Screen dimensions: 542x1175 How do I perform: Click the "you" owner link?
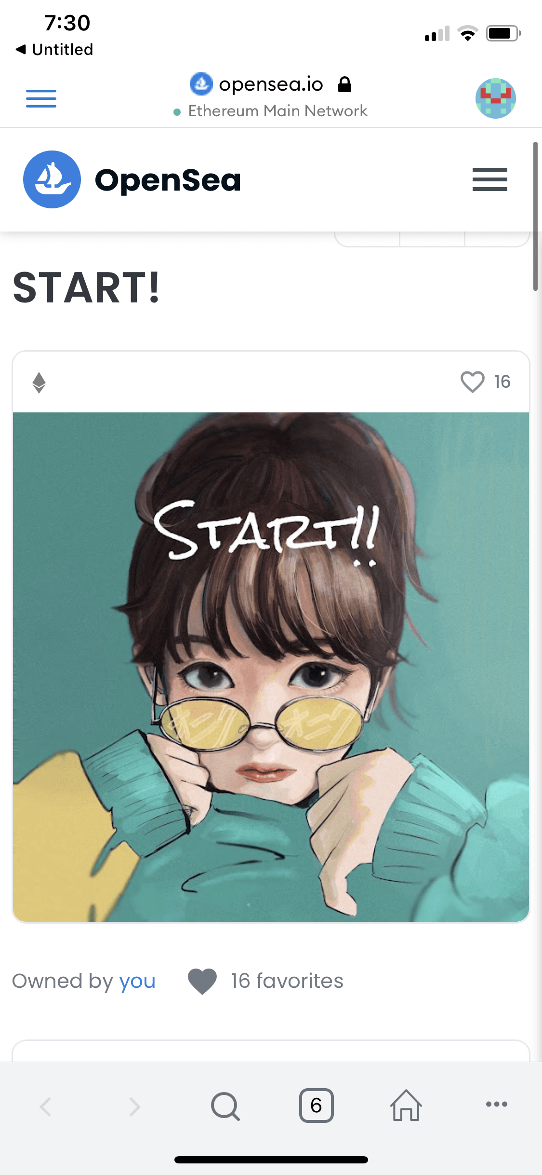(x=137, y=981)
